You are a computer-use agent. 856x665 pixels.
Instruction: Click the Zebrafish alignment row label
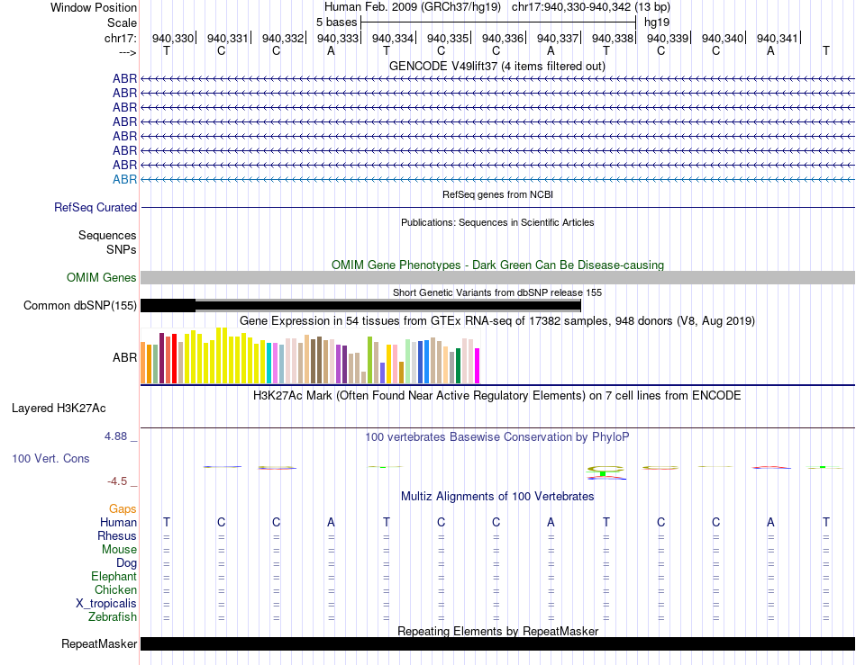[x=113, y=617]
